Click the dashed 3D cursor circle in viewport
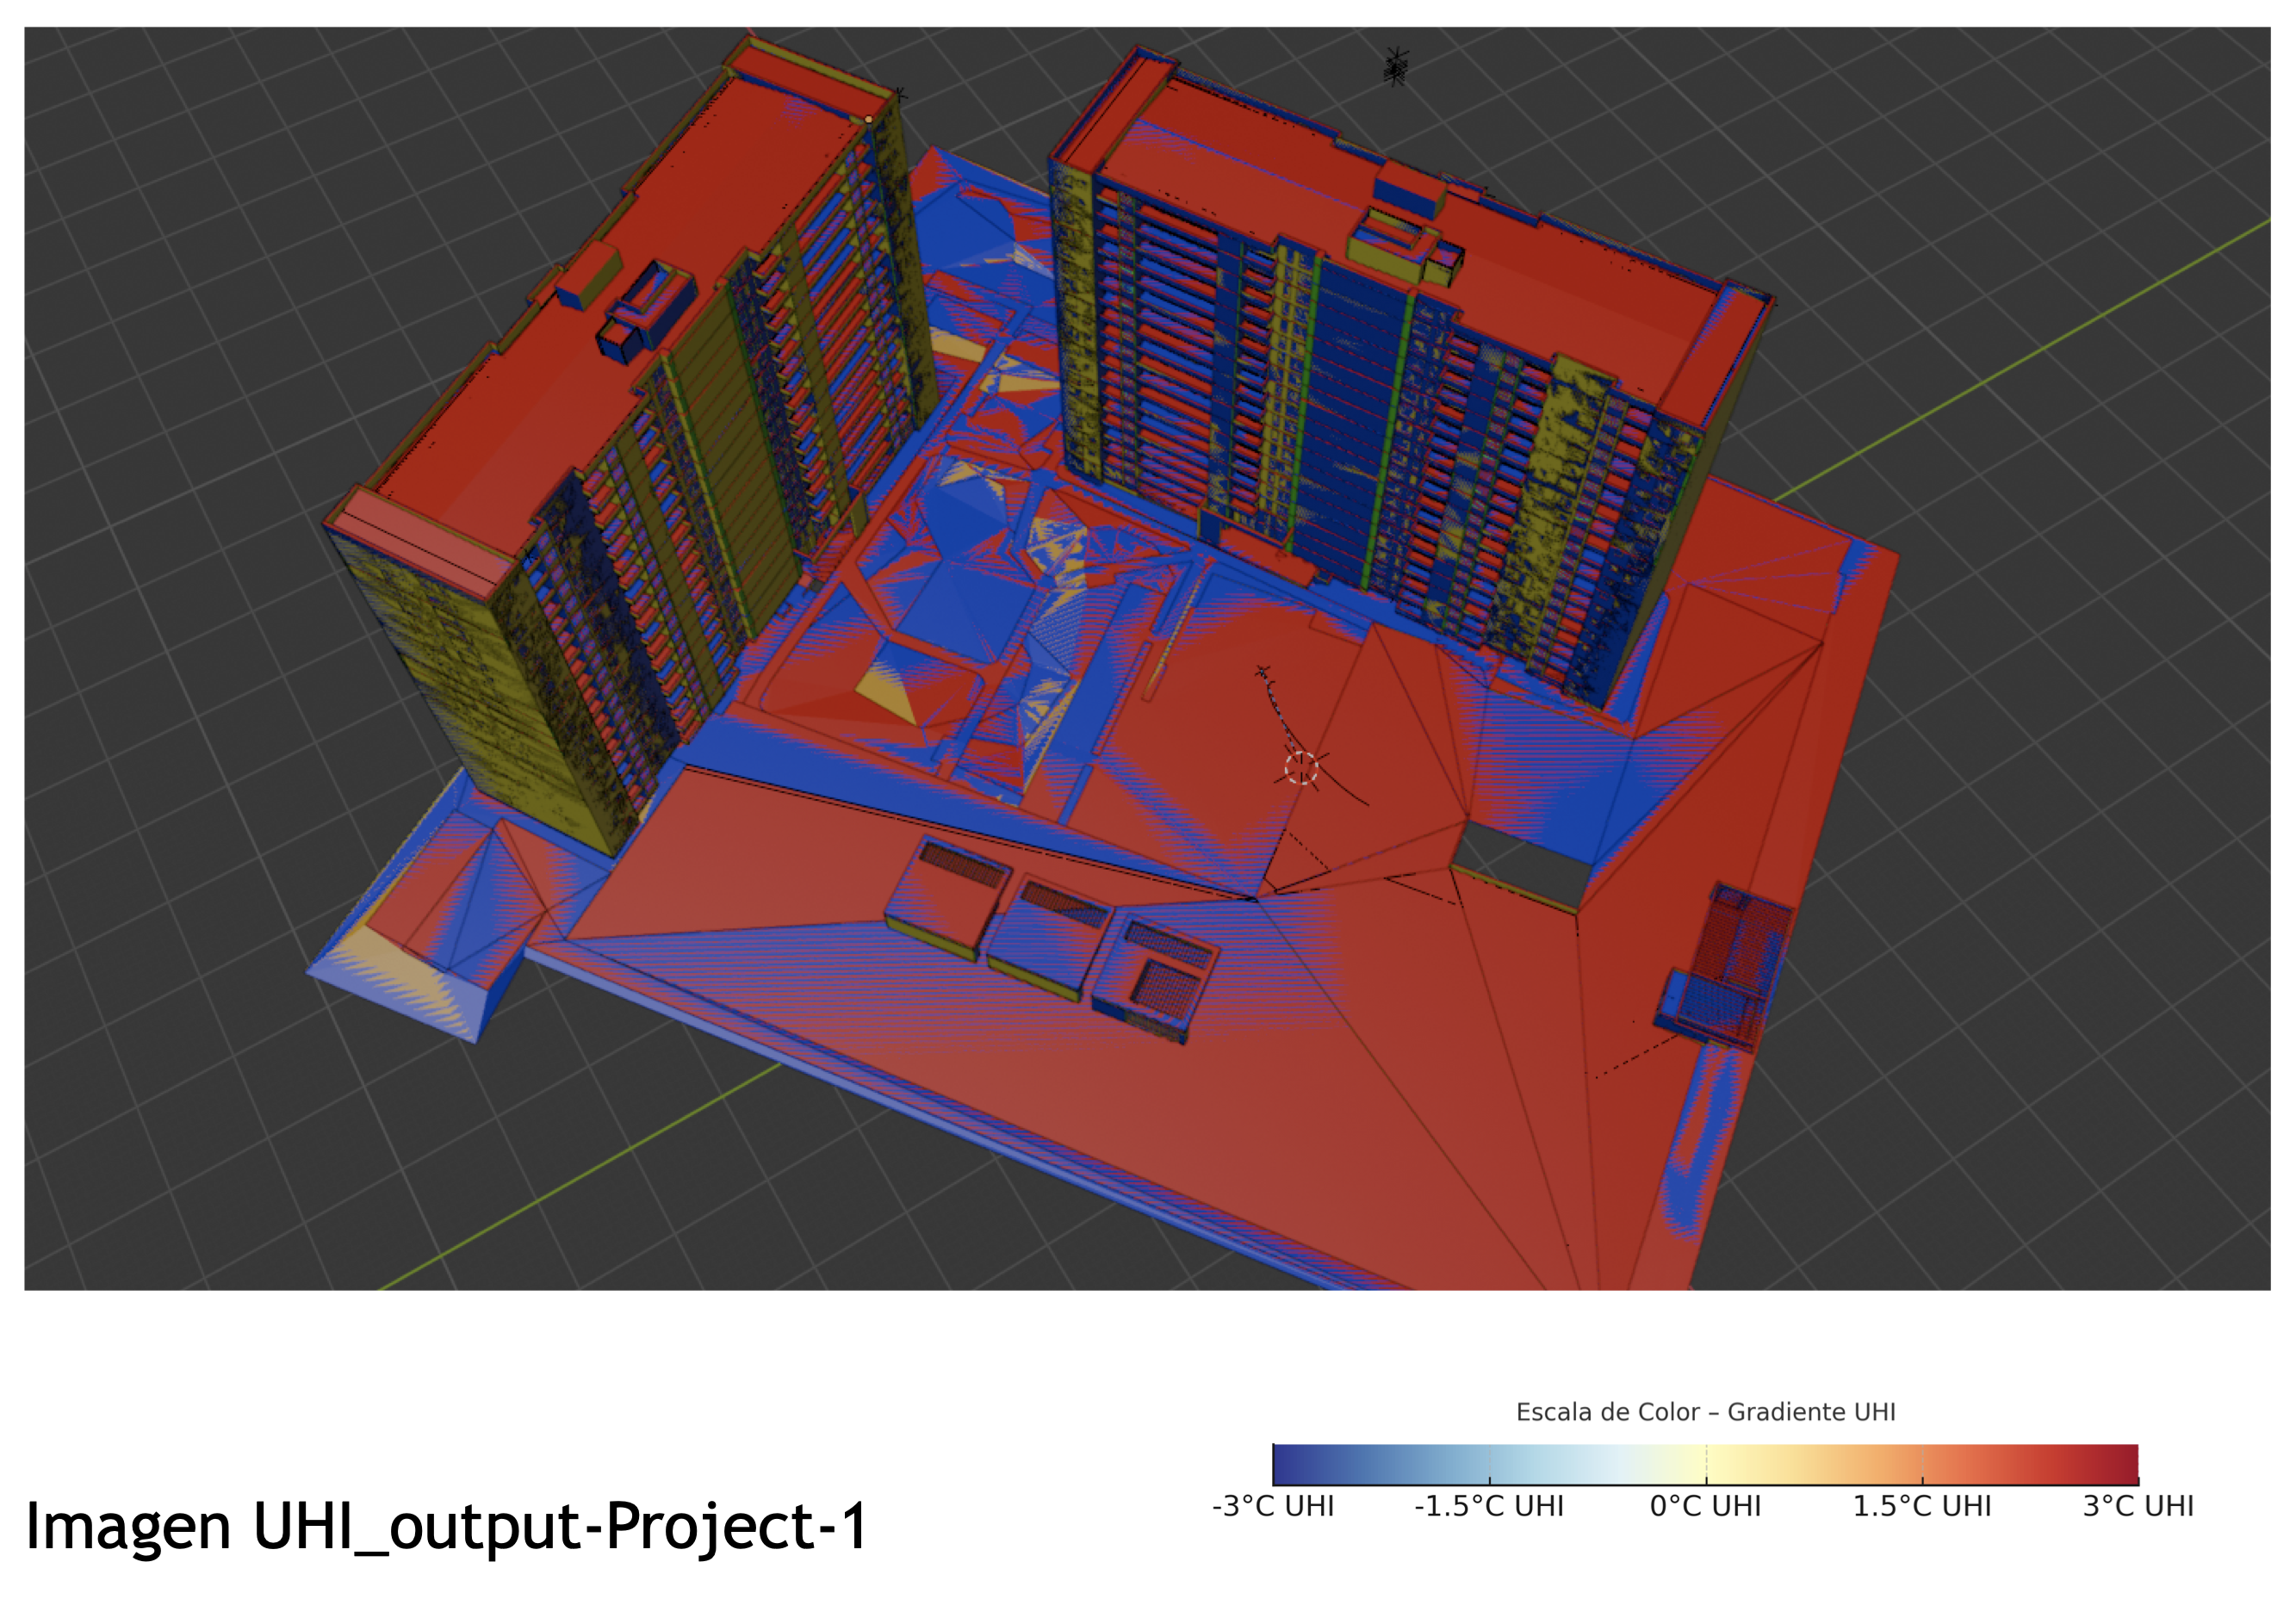2296x1624 pixels. (x=1301, y=768)
